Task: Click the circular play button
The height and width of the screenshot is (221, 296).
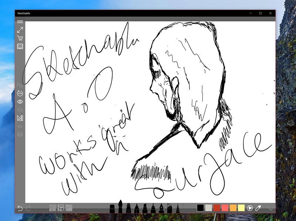Action: (250, 208)
